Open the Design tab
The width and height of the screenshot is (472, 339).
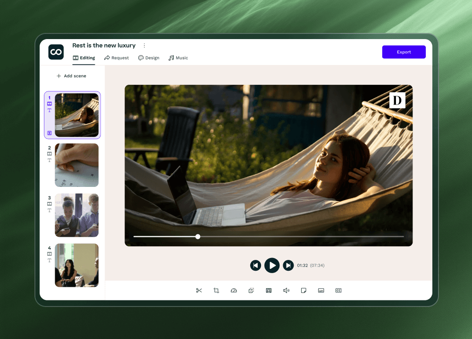149,57
